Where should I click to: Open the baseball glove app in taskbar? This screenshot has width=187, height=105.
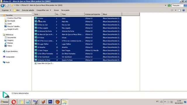click(57, 102)
